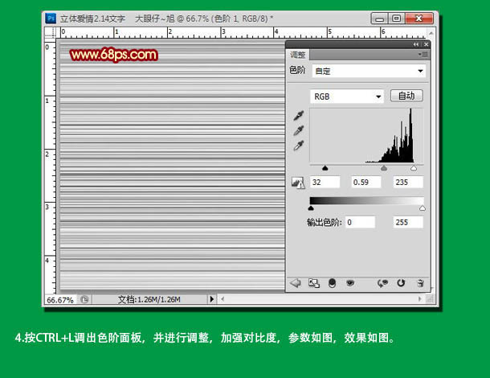This screenshot has width=490, height=378.
Task: Click the 自动 auto button
Action: coord(406,96)
